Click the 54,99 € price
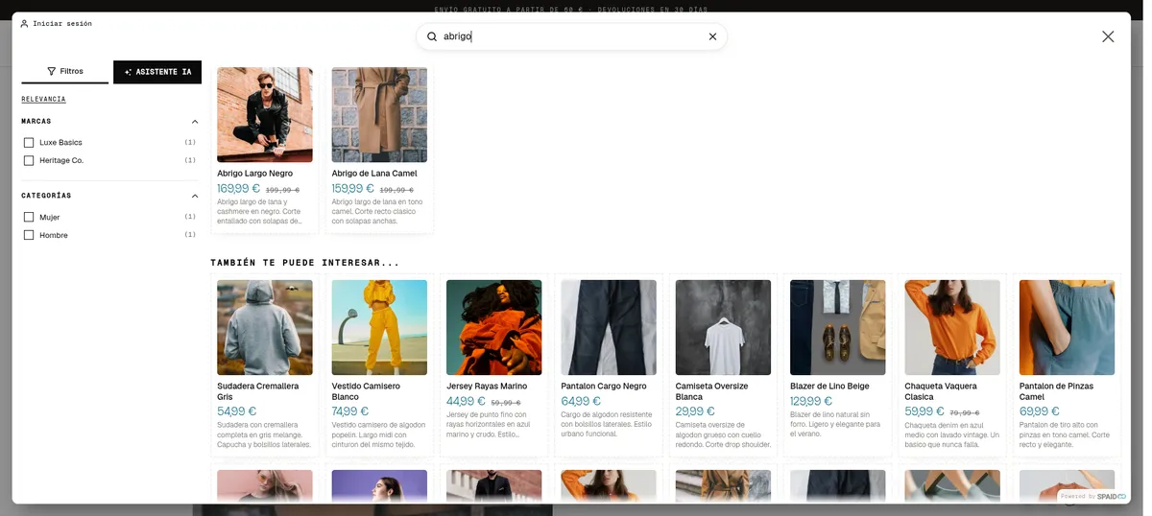The height and width of the screenshot is (516, 1152). coord(236,411)
